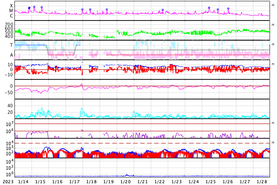Click the 'rt' label beside the dashed-line panel
277x185 pixels.
273,143
